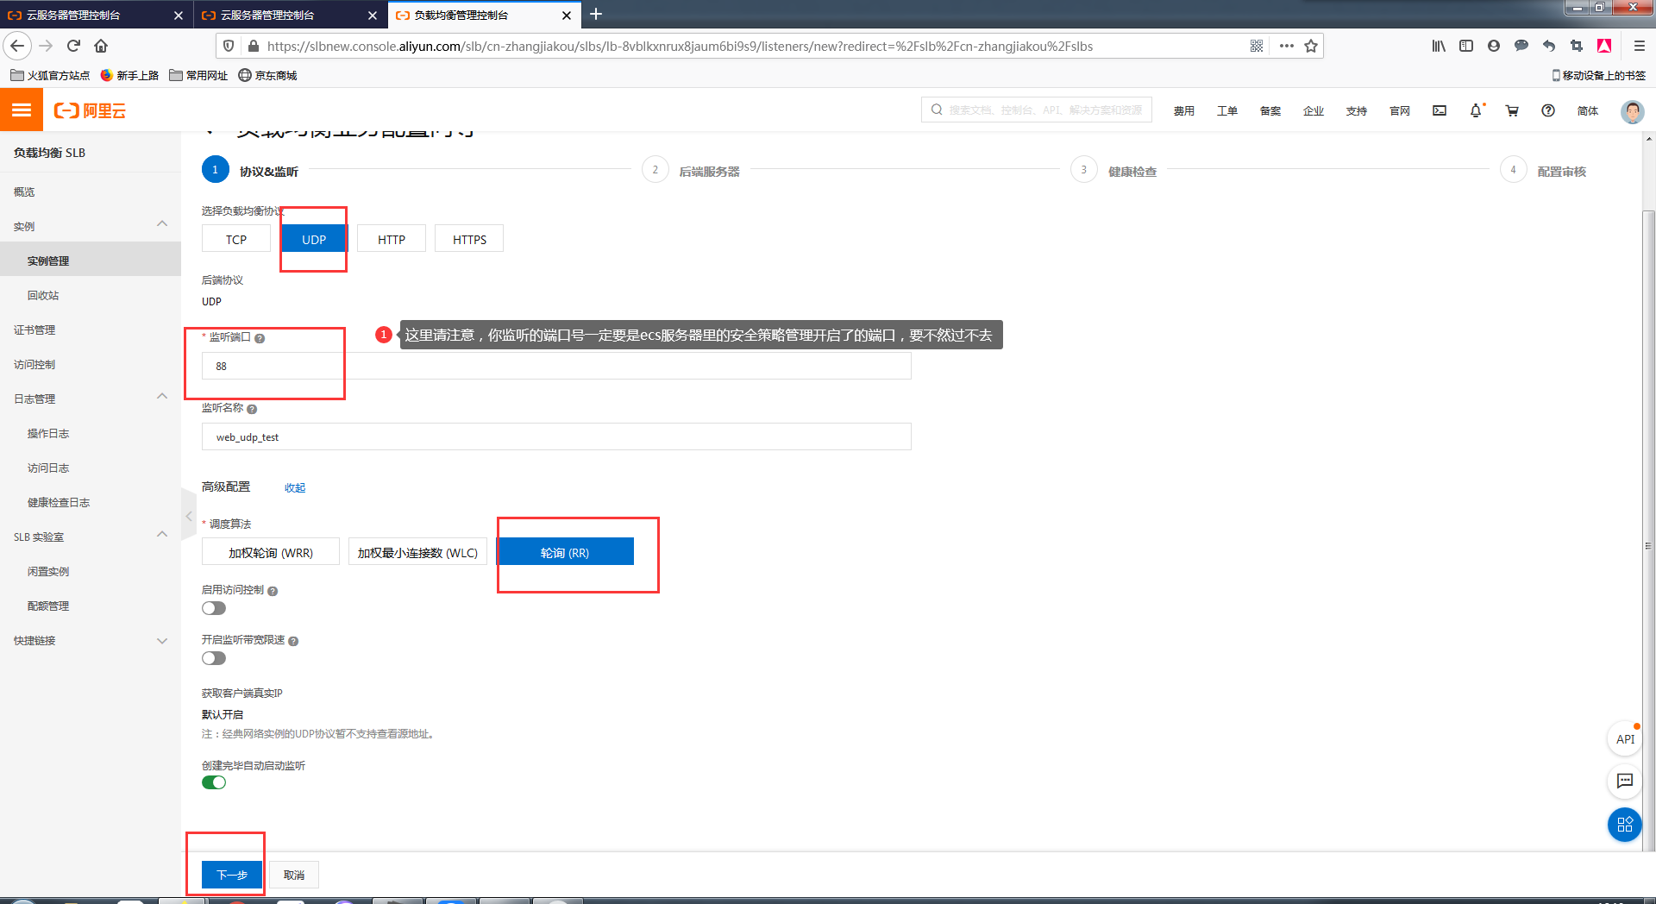Select the HTTPS protocol button
The height and width of the screenshot is (904, 1656).
[x=469, y=240]
